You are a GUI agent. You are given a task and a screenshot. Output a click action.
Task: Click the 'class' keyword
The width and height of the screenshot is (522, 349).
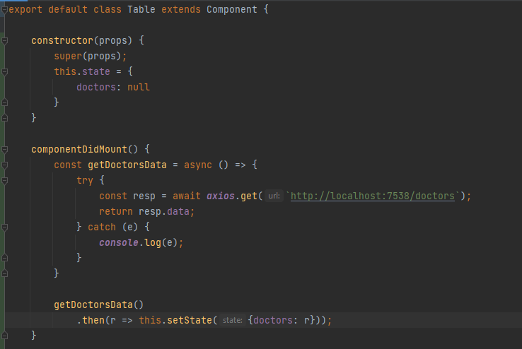point(108,10)
